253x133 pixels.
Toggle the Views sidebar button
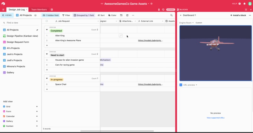pos(7,15)
